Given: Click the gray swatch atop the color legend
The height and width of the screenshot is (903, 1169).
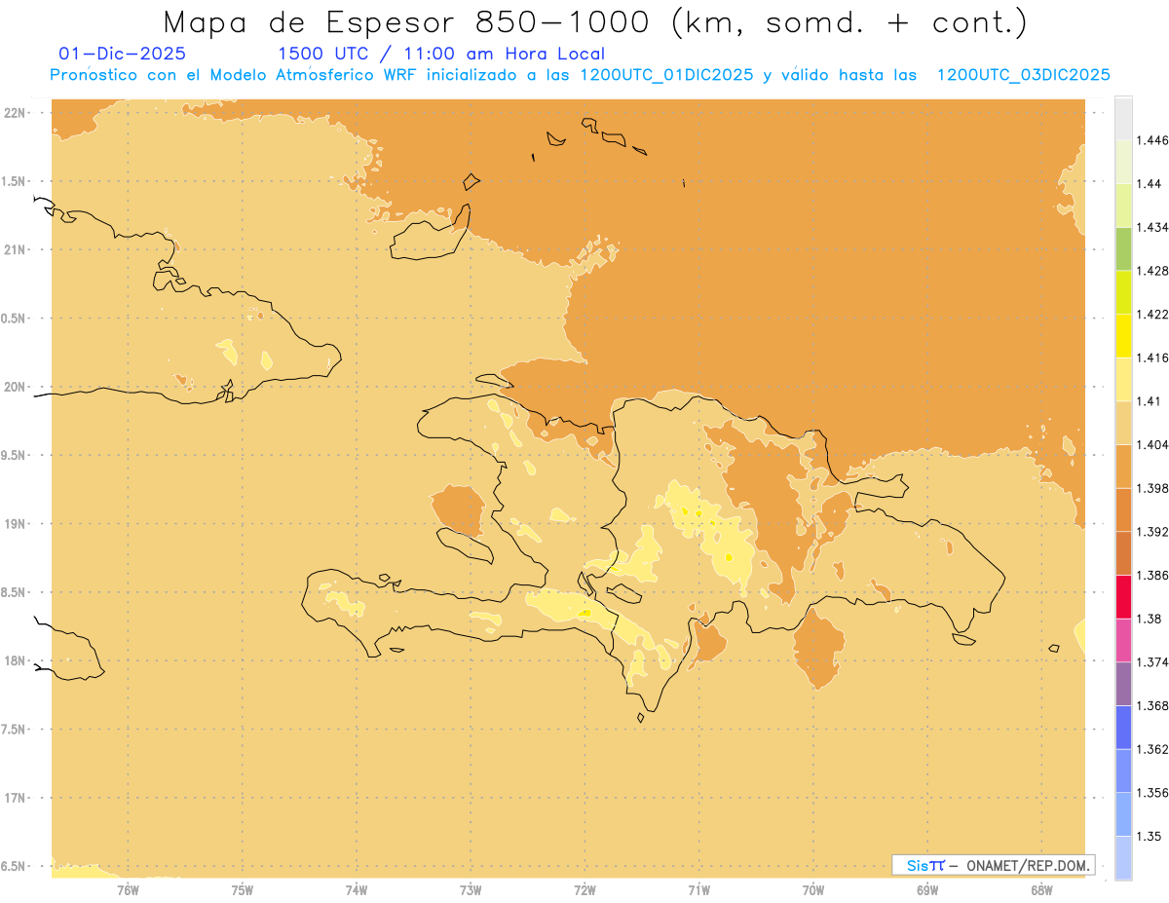Looking at the screenshot, I should (1123, 118).
